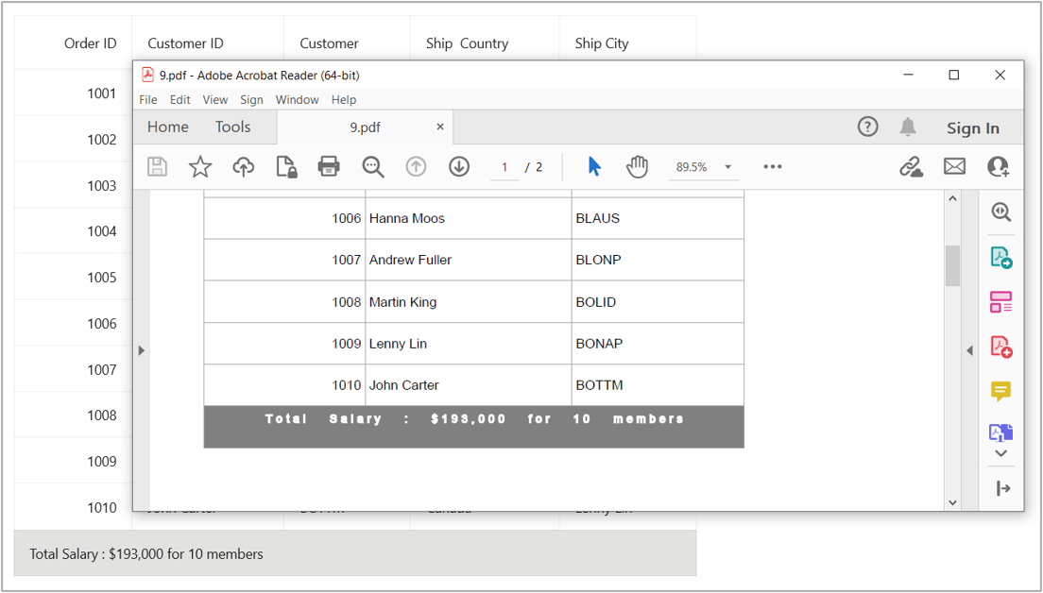This screenshot has height=593, width=1043.
Task: Close the 9.pdf document tab
Action: click(x=440, y=127)
